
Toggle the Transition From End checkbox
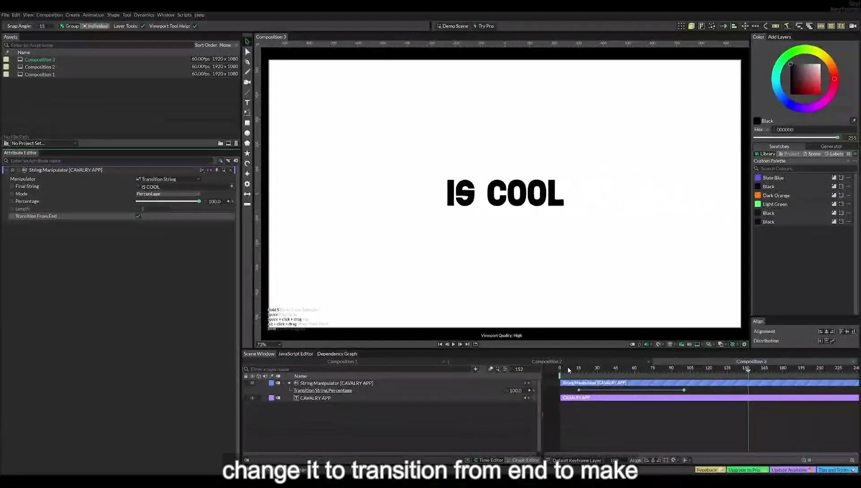tap(138, 216)
